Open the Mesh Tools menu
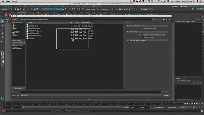Viewport: 204px width, 115px height. click(x=52, y=6)
